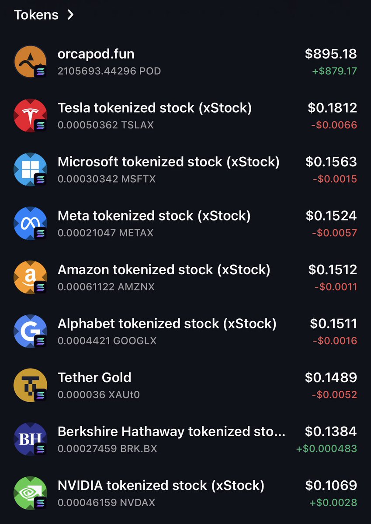The height and width of the screenshot is (524, 371).
Task: View the $895.18 orcapod.fun balance
Action: [x=331, y=54]
